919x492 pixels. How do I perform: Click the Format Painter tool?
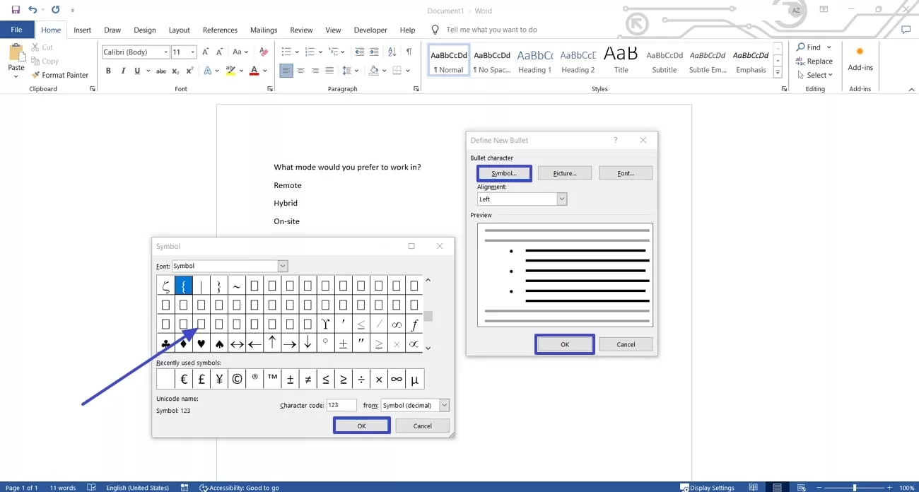point(60,75)
